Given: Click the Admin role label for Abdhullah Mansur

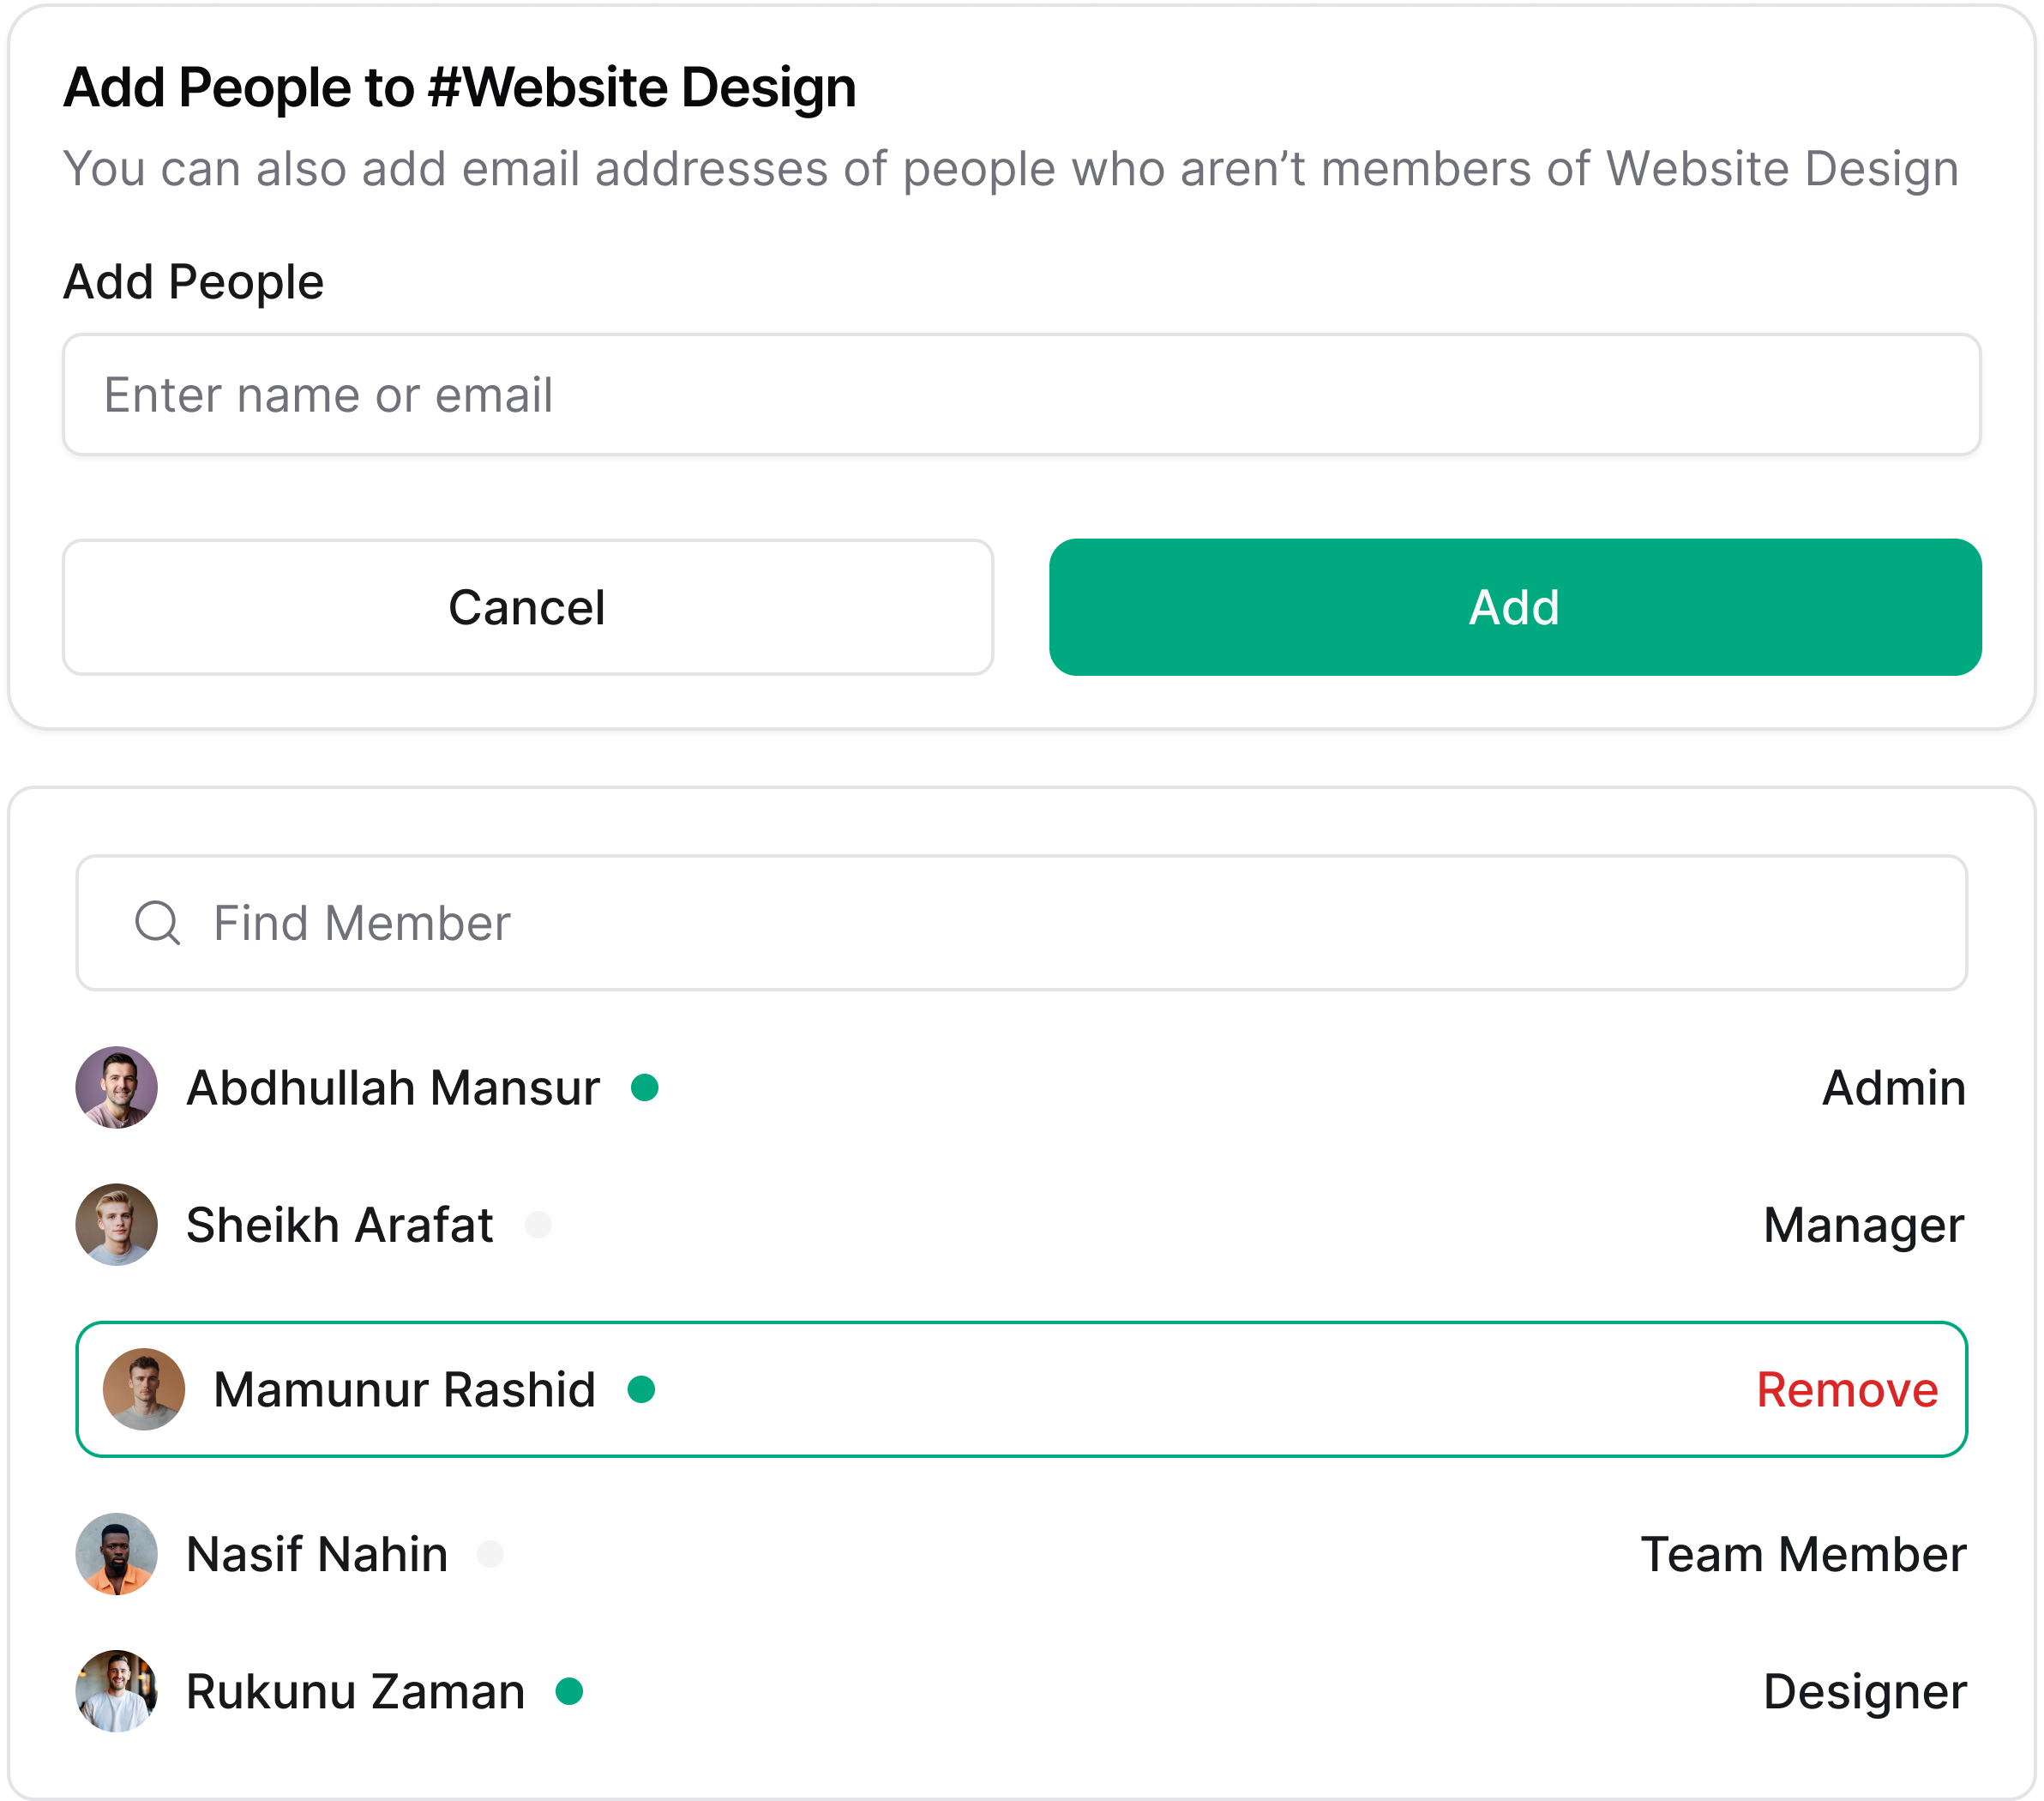Looking at the screenshot, I should [1893, 1088].
